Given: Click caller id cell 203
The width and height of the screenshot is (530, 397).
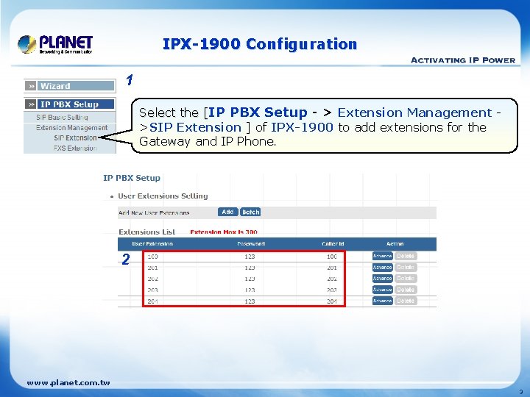Looking at the screenshot, I should [332, 290].
